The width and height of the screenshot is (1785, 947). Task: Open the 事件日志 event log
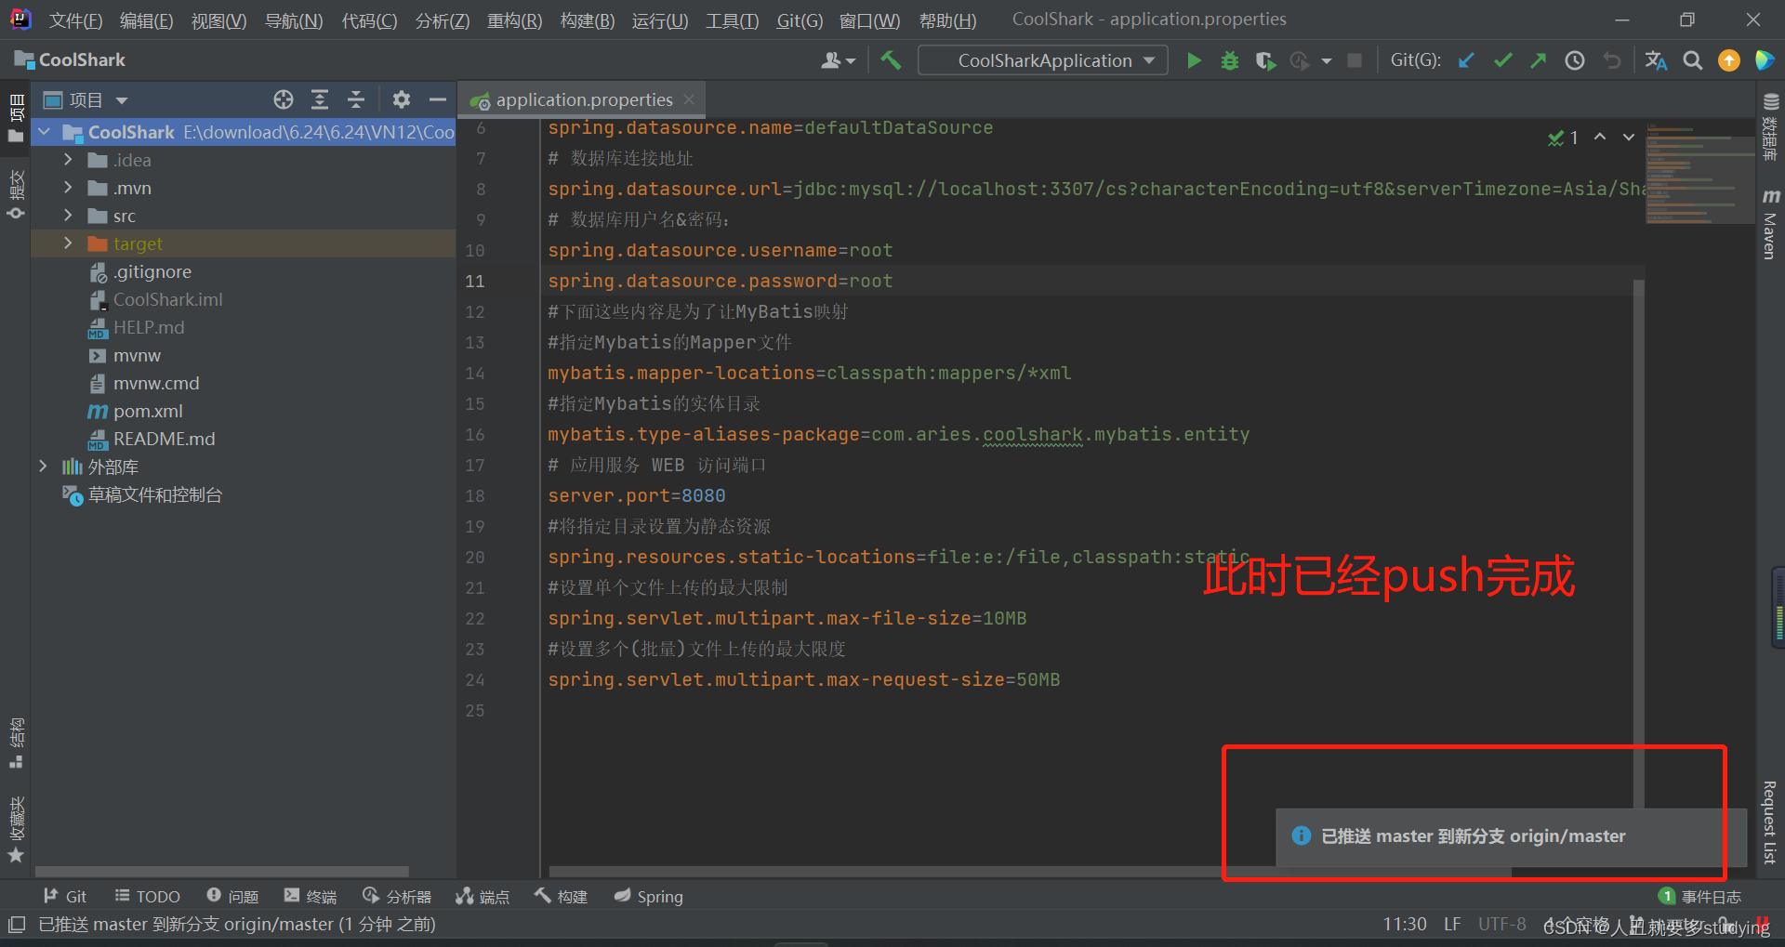pos(1700,897)
